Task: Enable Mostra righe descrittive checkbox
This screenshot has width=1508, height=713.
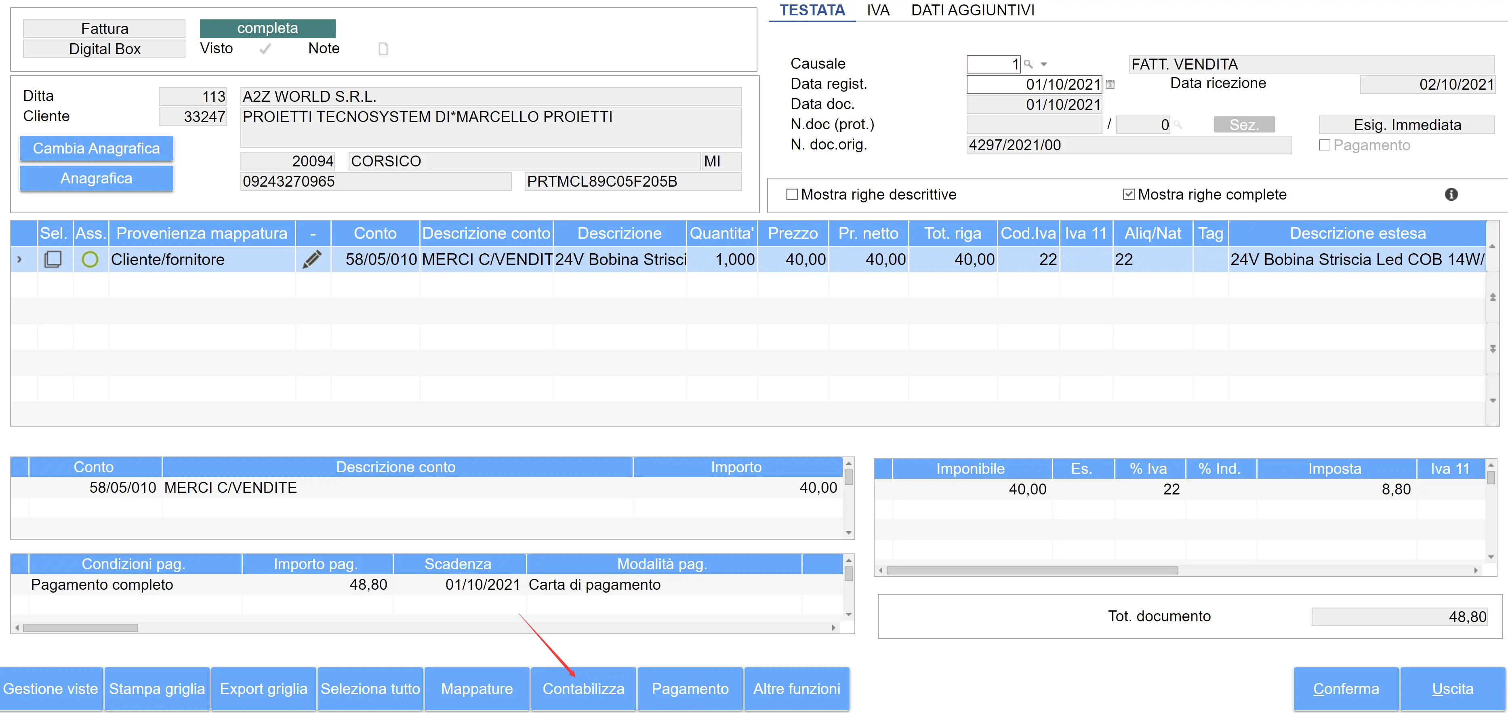Action: coord(792,194)
